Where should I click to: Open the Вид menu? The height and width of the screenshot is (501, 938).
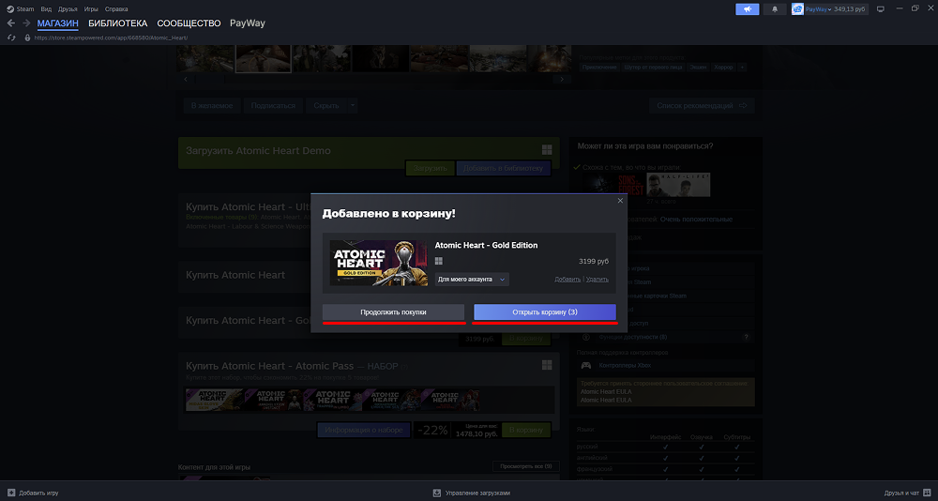pyautogui.click(x=46, y=9)
